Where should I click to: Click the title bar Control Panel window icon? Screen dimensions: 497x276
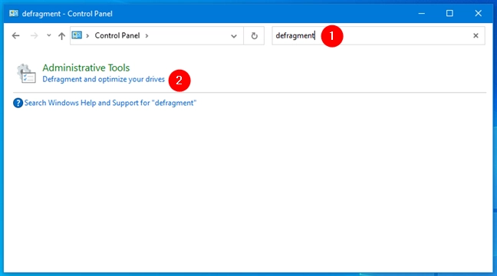click(x=14, y=13)
